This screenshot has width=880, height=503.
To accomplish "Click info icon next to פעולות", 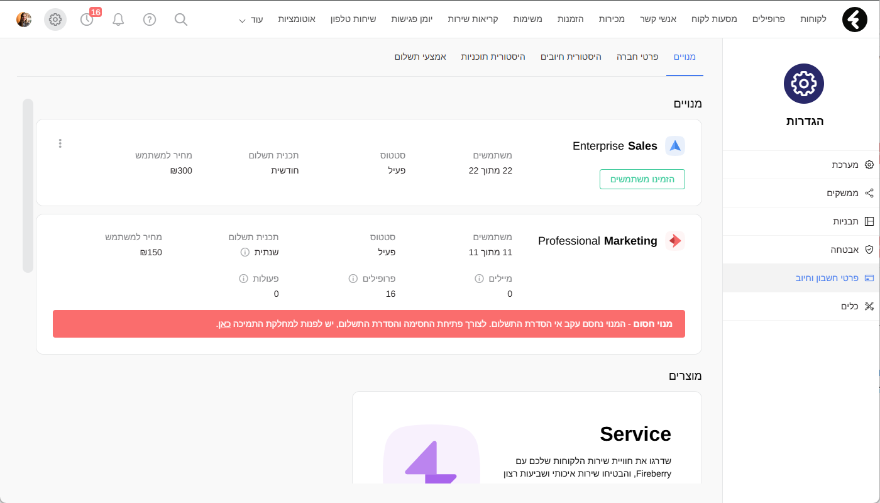I will pyautogui.click(x=244, y=279).
